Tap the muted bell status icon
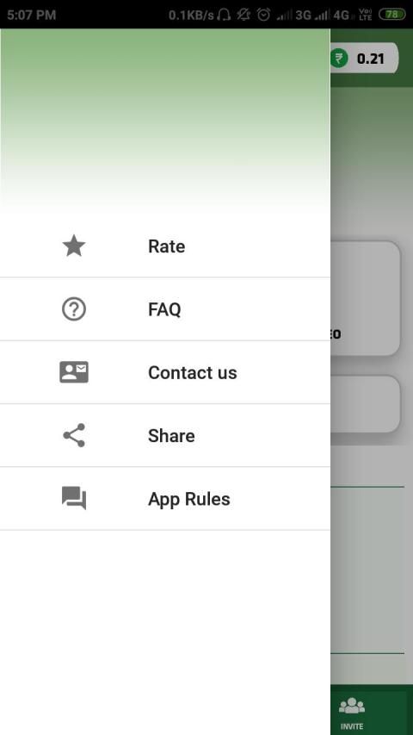This screenshot has height=735, width=413. [x=243, y=15]
